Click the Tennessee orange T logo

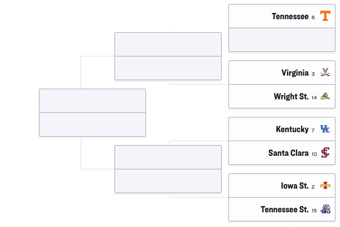tap(325, 16)
